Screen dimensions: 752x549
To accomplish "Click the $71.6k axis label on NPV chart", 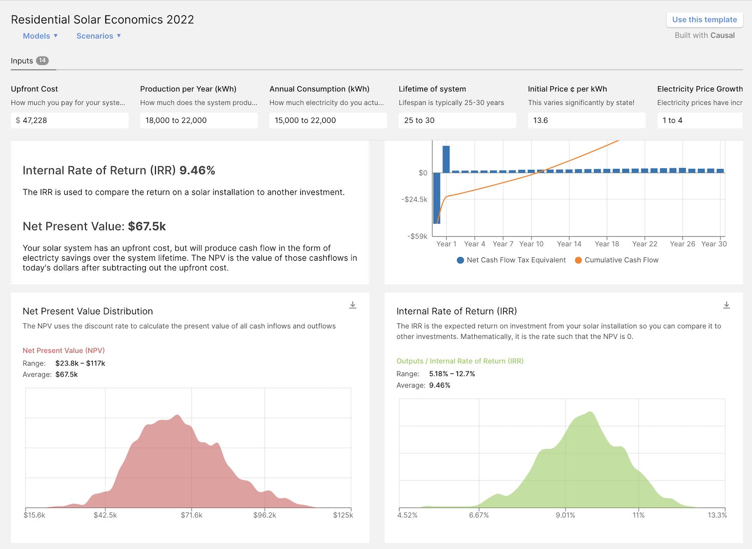I will point(192,515).
